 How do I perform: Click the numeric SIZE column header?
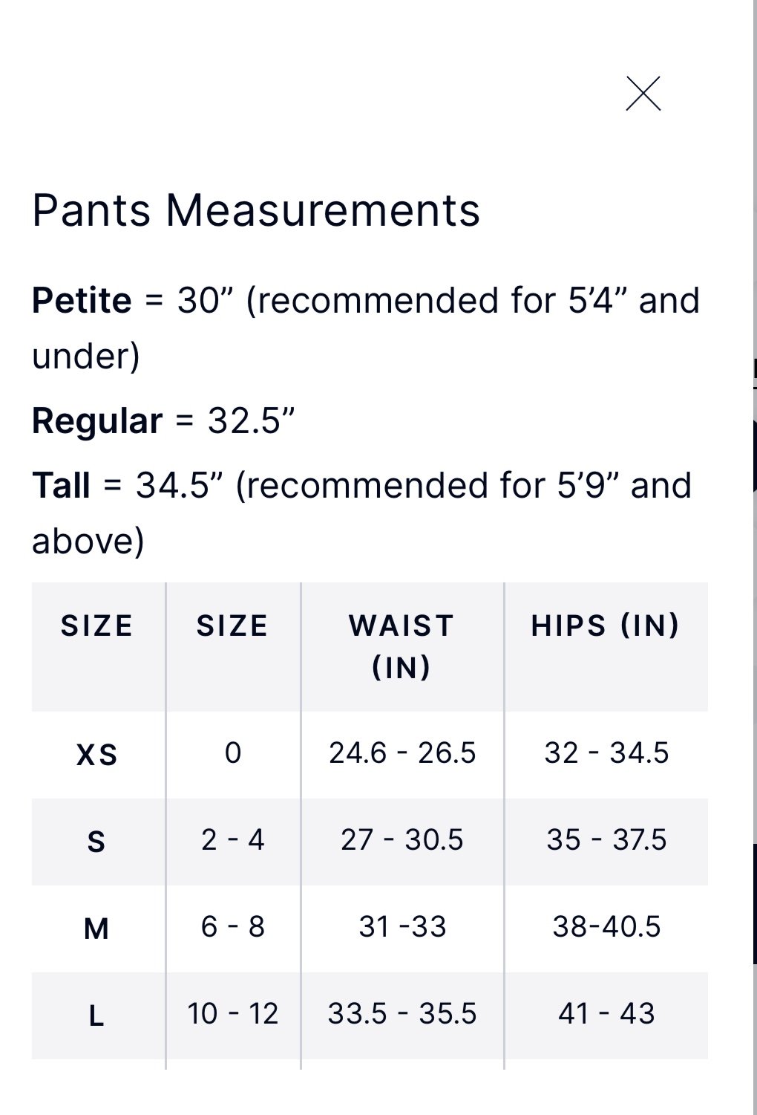(x=232, y=626)
